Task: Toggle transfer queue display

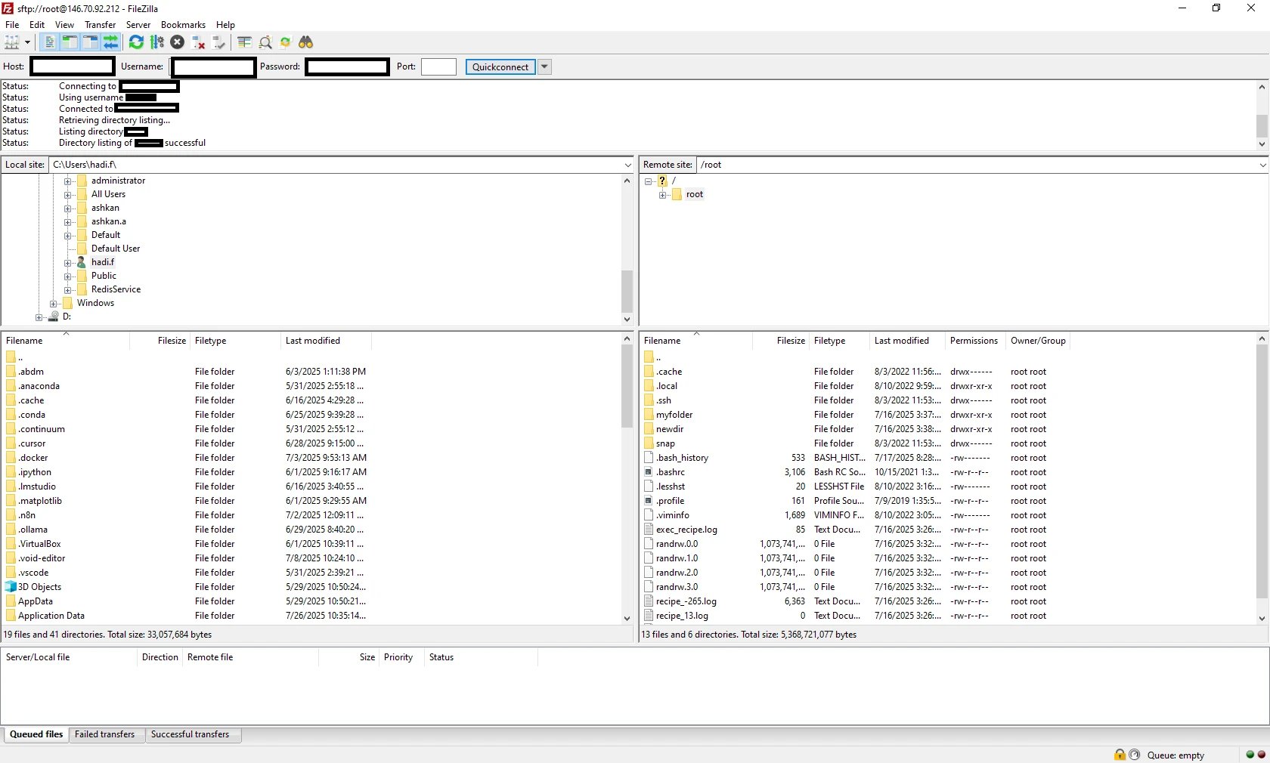Action: [x=110, y=42]
